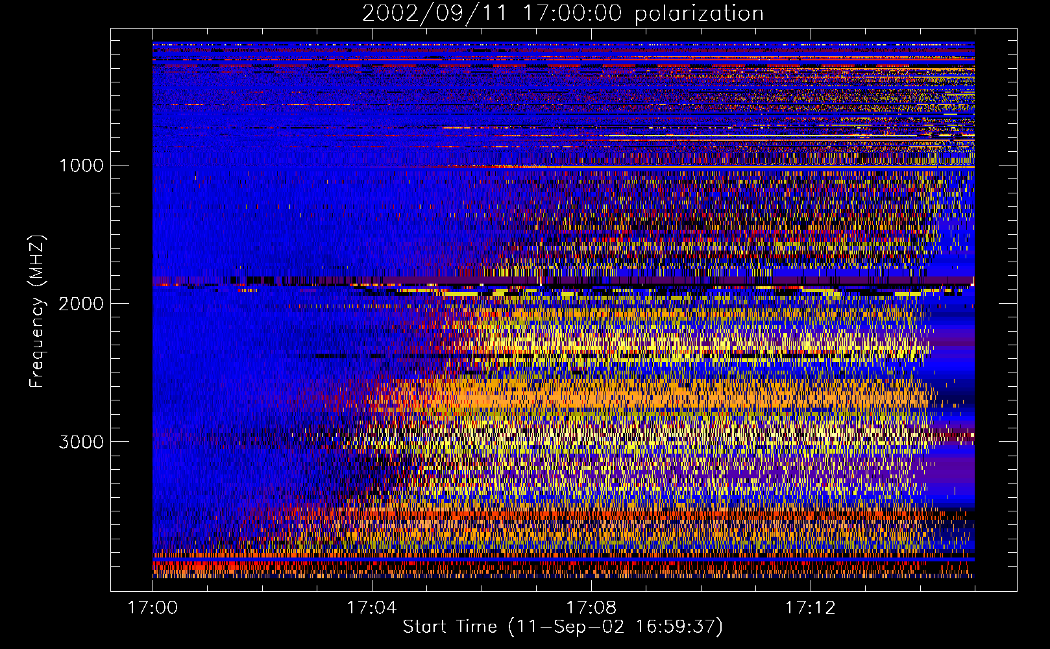Click the 'Start Time (11-Sep-02 16:59:37)' label

point(563,627)
